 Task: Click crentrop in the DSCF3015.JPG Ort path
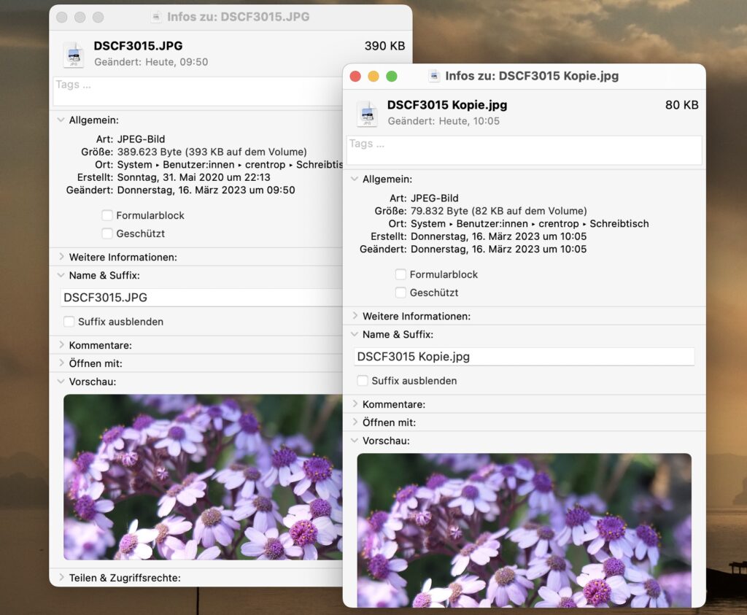266,165
